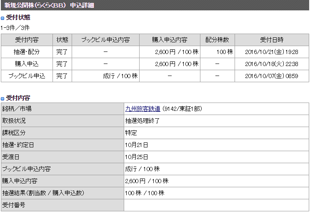Click the 100株 allocated shares cell
The width and height of the screenshot is (310, 213).
[217, 52]
